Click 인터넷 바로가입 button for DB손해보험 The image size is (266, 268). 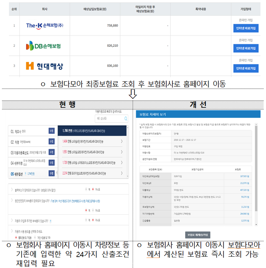coord(246,48)
